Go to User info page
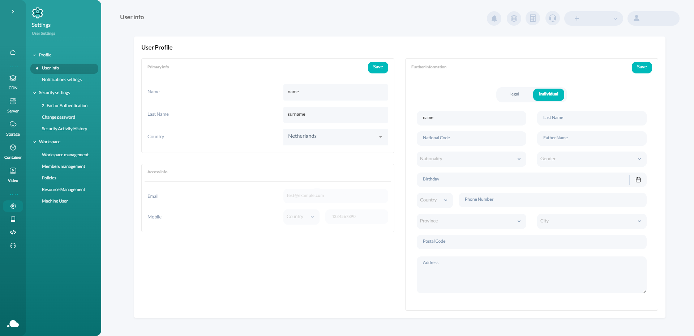 (64, 68)
